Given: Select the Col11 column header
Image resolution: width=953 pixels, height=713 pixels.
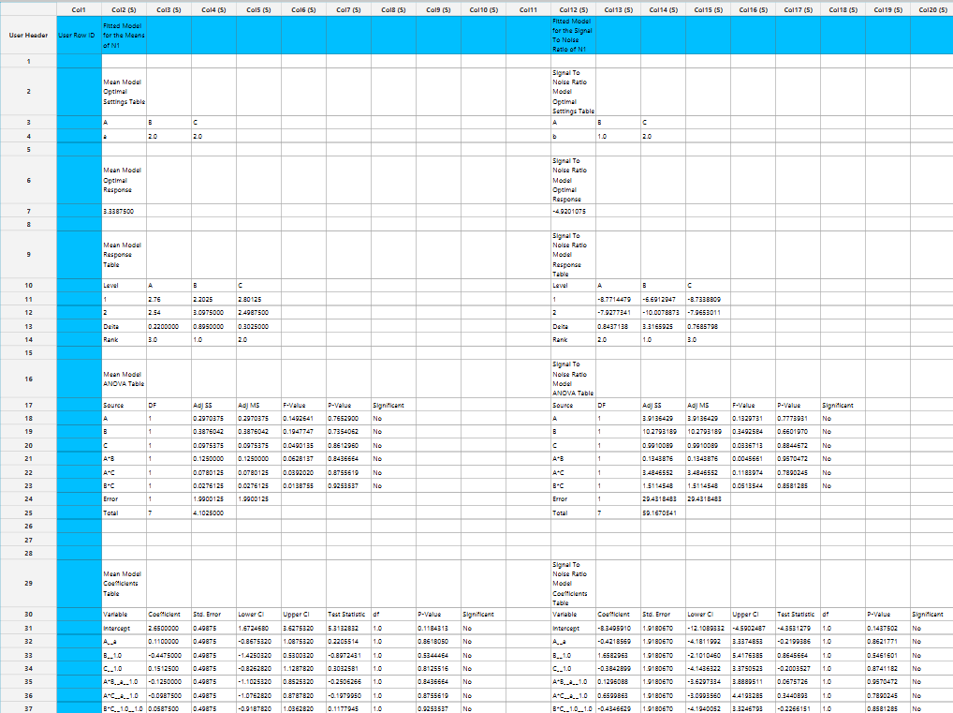Looking at the screenshot, I should [528, 9].
